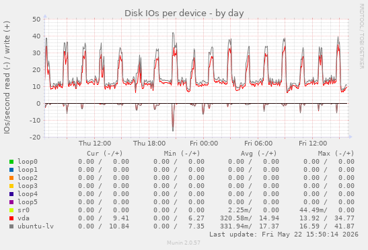Click ubuntu-lv current write value 10.84
368x250 pixels.
tap(119, 226)
